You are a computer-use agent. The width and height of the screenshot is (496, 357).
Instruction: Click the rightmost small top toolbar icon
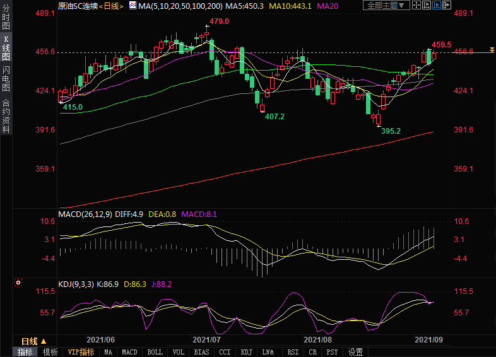[x=447, y=6]
